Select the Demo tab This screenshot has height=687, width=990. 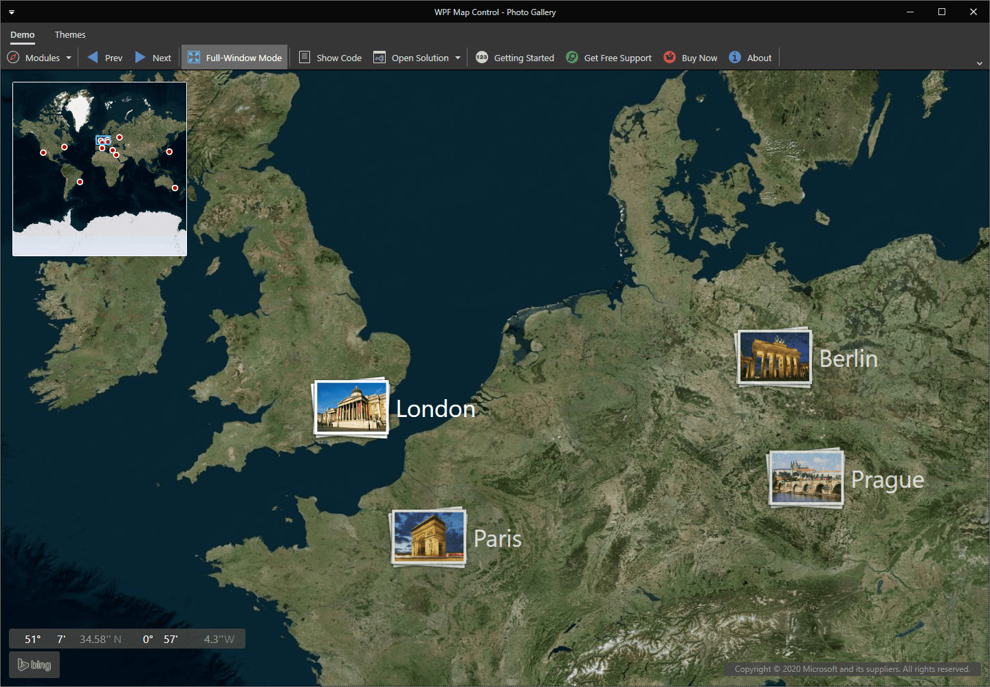pos(23,34)
